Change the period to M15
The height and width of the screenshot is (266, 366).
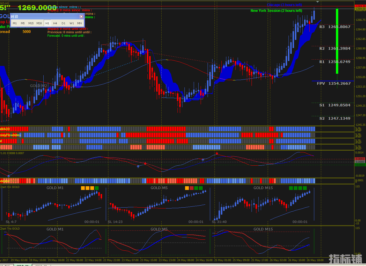click(31, 23)
